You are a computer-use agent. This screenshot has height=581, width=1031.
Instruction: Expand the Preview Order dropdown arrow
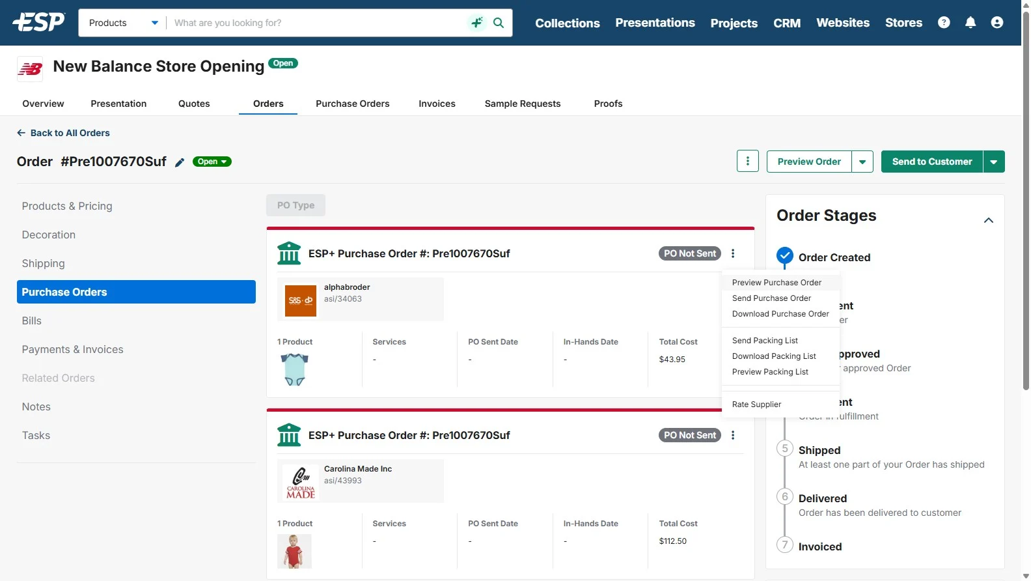tap(862, 162)
